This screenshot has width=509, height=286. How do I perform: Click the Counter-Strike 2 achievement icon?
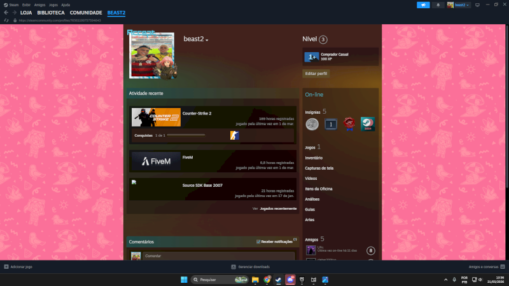point(234,135)
